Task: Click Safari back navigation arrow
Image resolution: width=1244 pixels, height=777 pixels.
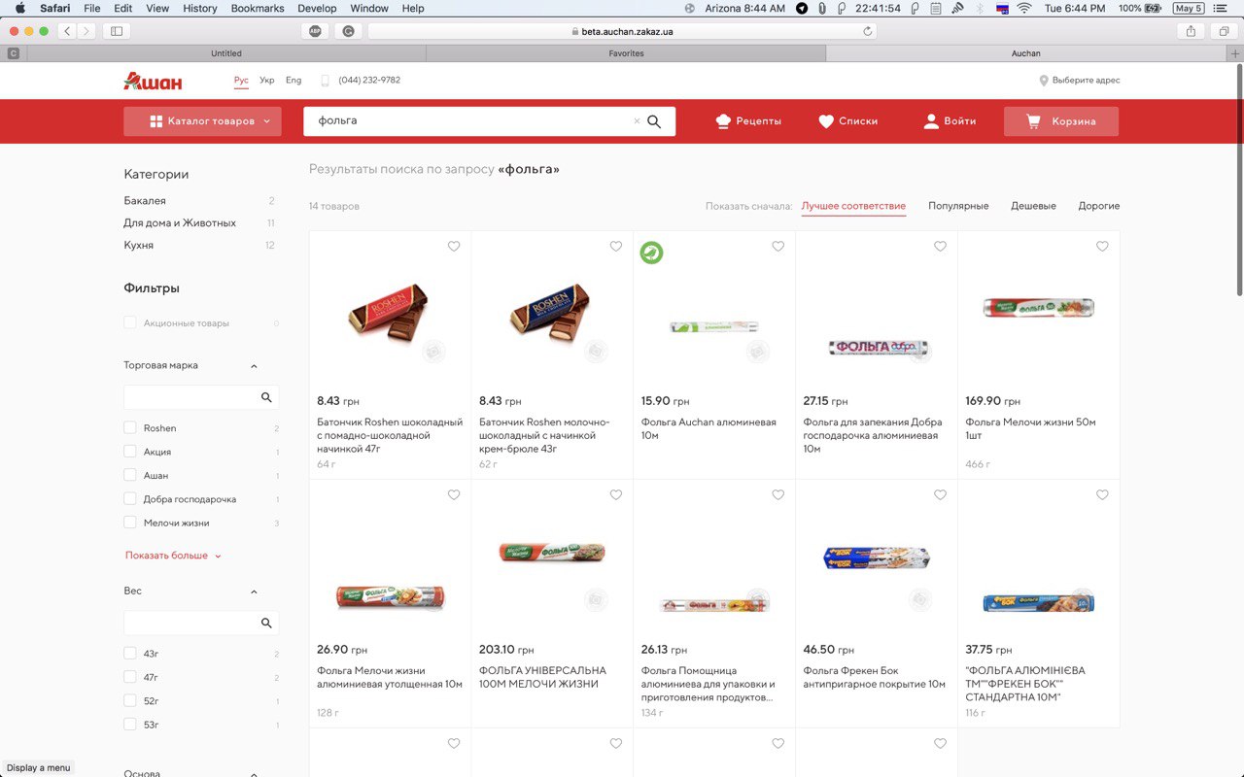Action: coord(67,31)
